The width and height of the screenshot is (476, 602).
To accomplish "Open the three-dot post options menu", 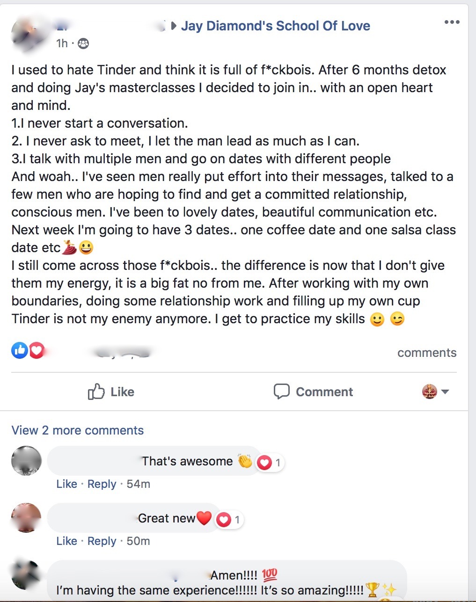I will tap(452, 22).
